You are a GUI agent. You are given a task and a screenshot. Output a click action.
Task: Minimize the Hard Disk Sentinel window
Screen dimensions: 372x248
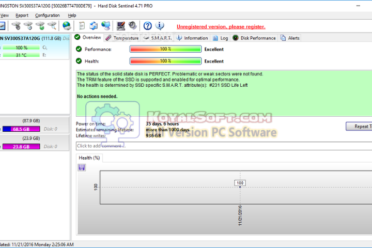(358, 6)
